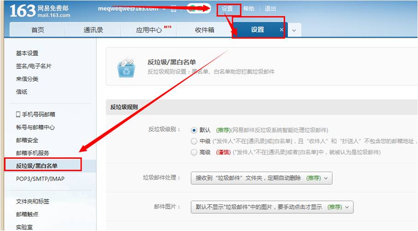Open 基本设置 in the sidebar
418x231 pixels.
(27, 53)
